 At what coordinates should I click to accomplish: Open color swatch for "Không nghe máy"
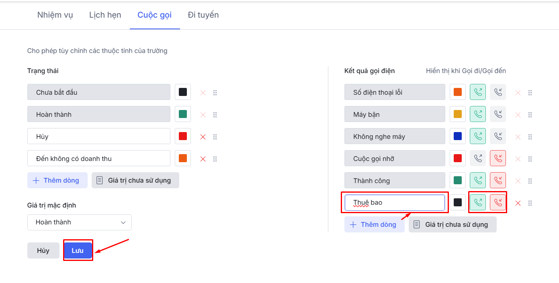point(458,136)
